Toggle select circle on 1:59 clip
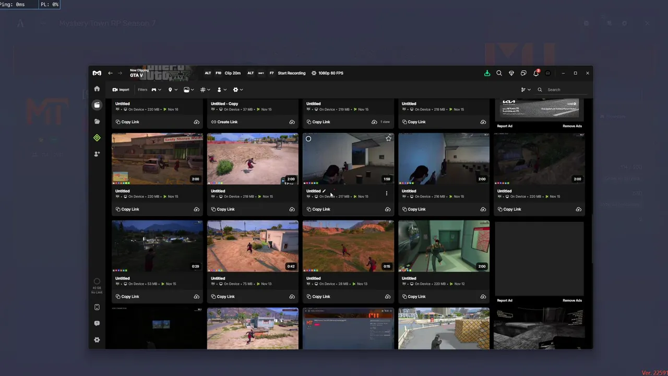Screen dimensions: 668x376 pos(308,139)
